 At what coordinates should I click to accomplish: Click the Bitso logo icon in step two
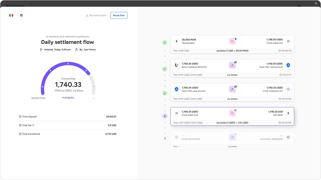tap(177, 65)
